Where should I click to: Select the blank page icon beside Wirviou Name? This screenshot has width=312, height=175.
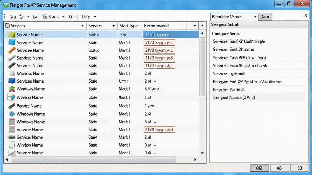(12, 145)
